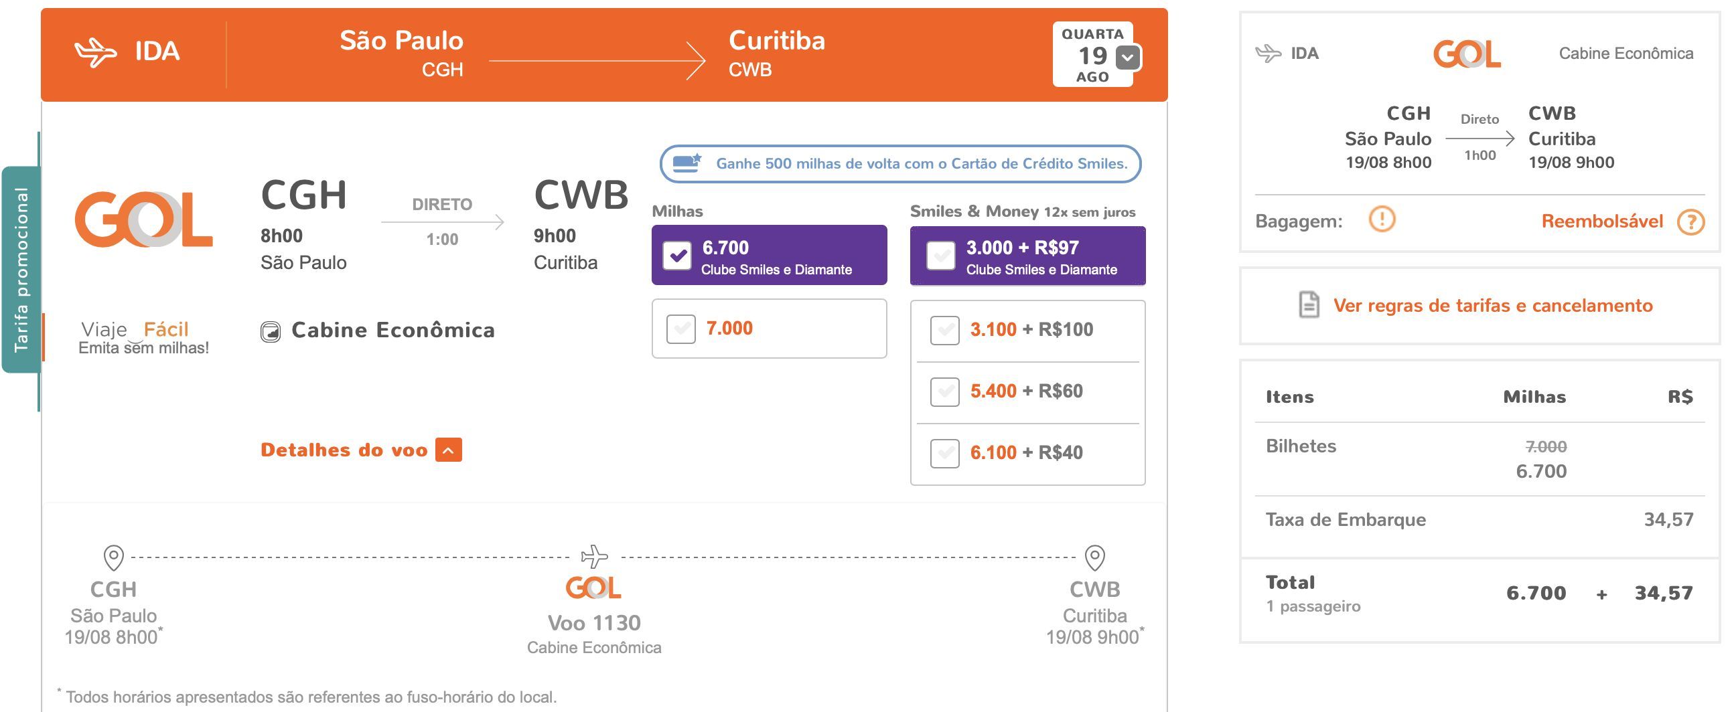Click the Reembolsável help question mark icon
This screenshot has height=712, width=1732.
click(1690, 221)
